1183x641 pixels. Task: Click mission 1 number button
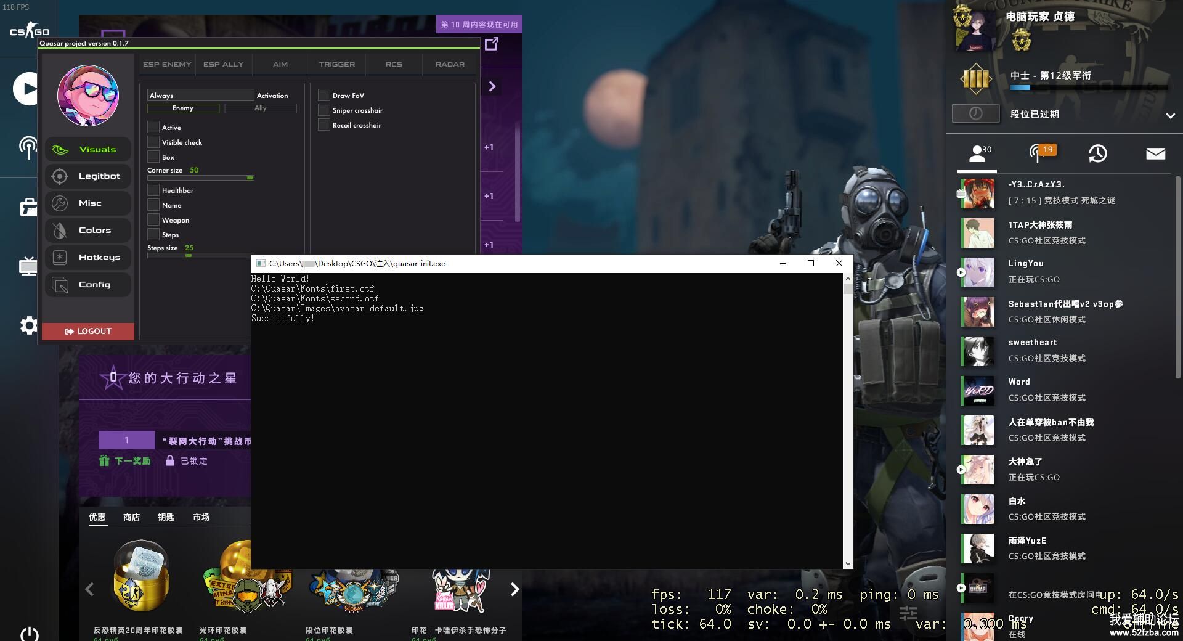[x=127, y=440]
